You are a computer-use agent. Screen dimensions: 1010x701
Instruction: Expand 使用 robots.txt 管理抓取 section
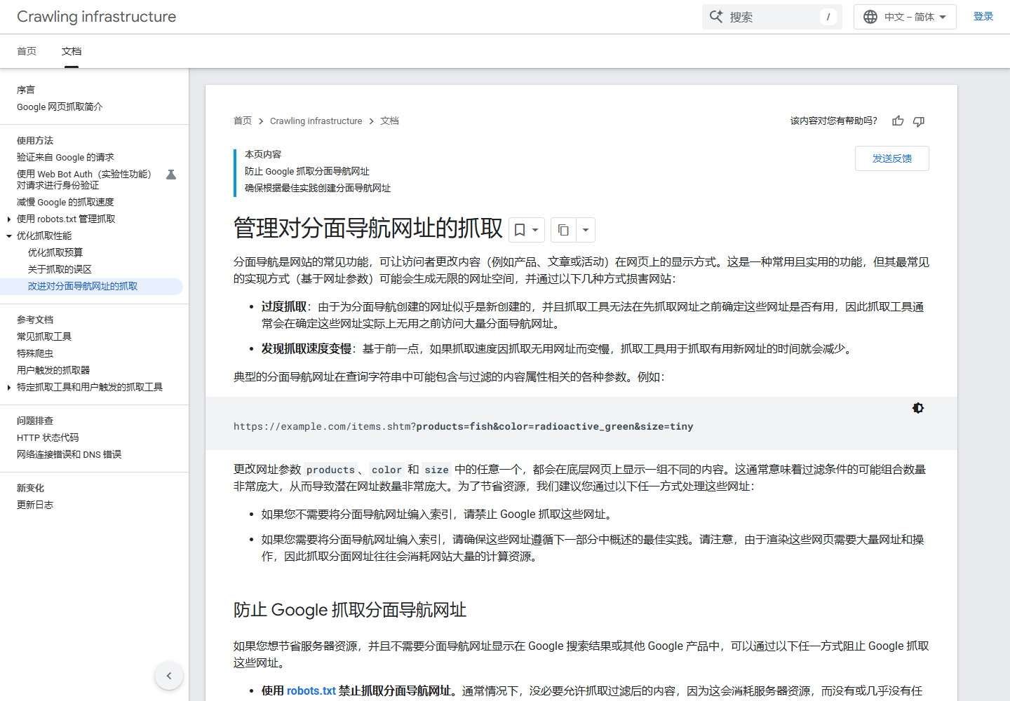tap(8, 219)
